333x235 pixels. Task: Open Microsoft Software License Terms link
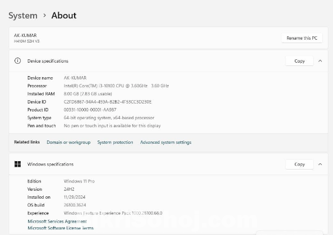coord(61,228)
